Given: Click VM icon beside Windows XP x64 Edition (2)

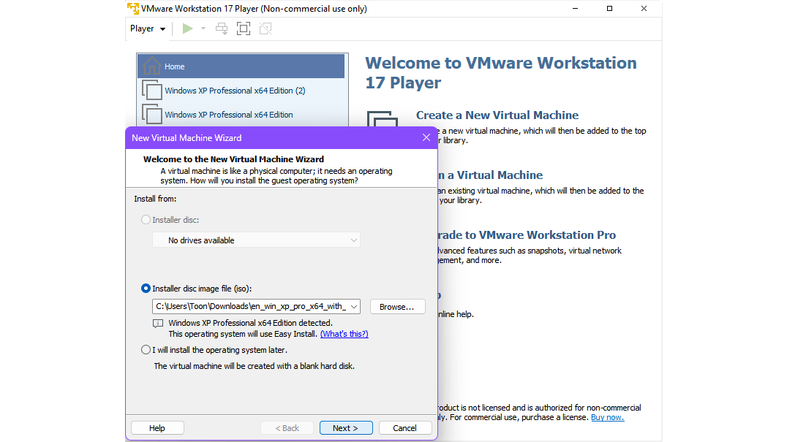Looking at the screenshot, I should [152, 90].
